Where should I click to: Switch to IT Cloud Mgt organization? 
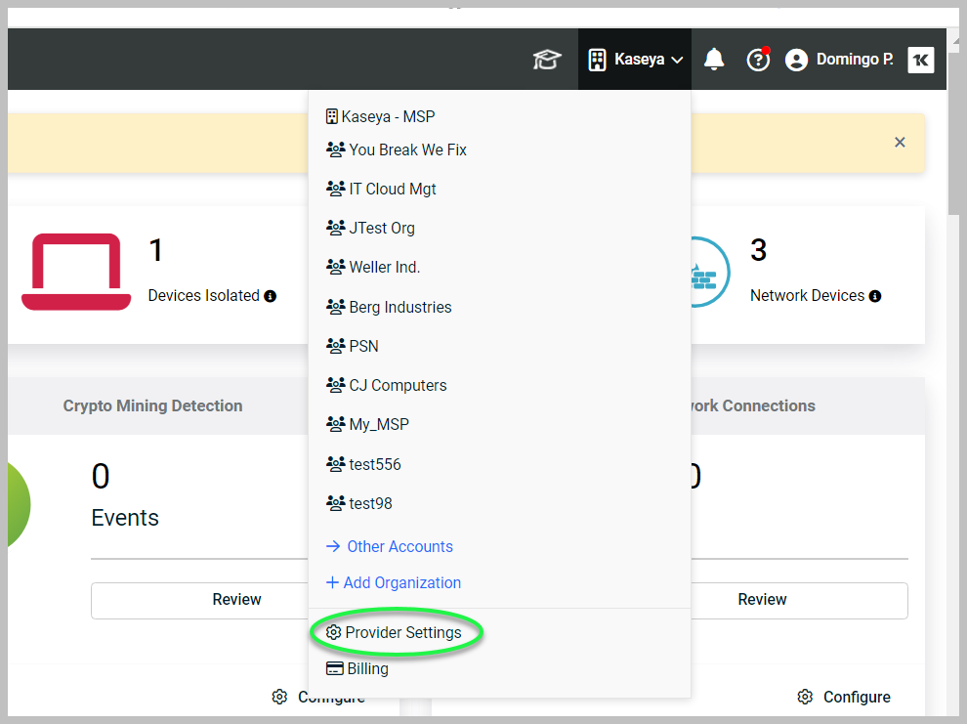[381, 189]
